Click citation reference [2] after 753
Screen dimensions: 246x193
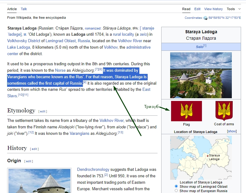(x=106, y=175)
